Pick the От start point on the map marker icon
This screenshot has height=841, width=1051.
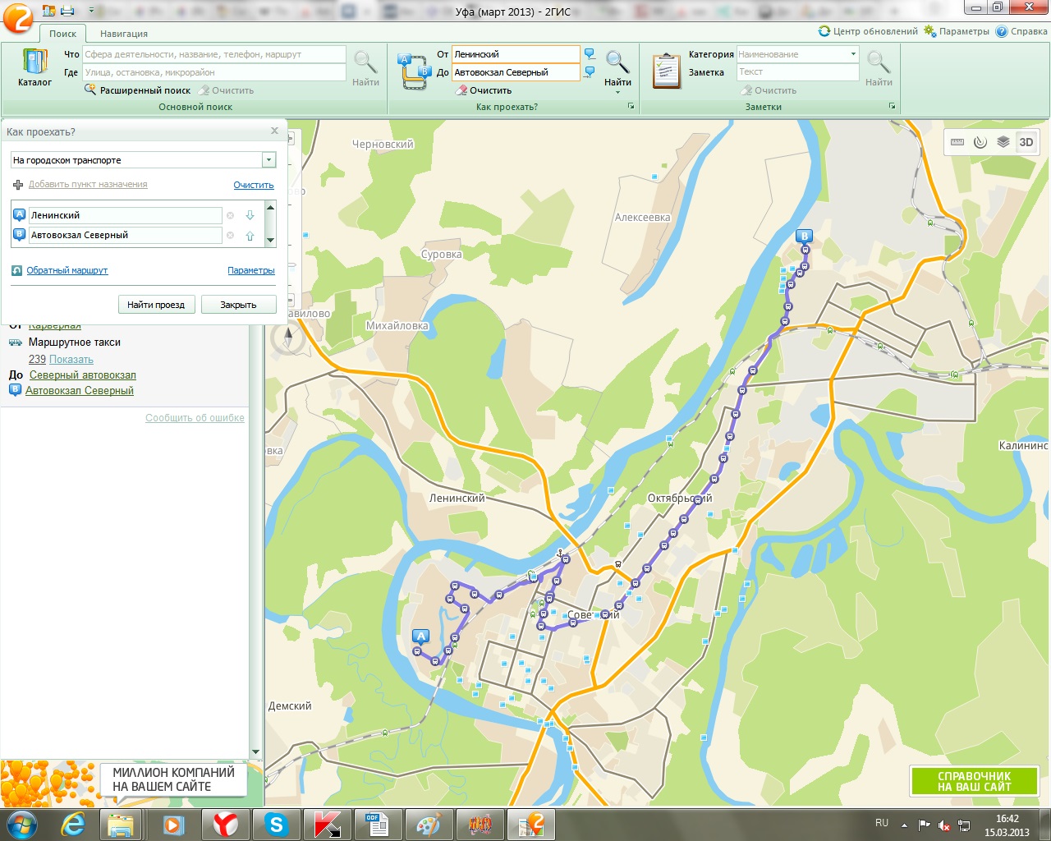tap(590, 54)
